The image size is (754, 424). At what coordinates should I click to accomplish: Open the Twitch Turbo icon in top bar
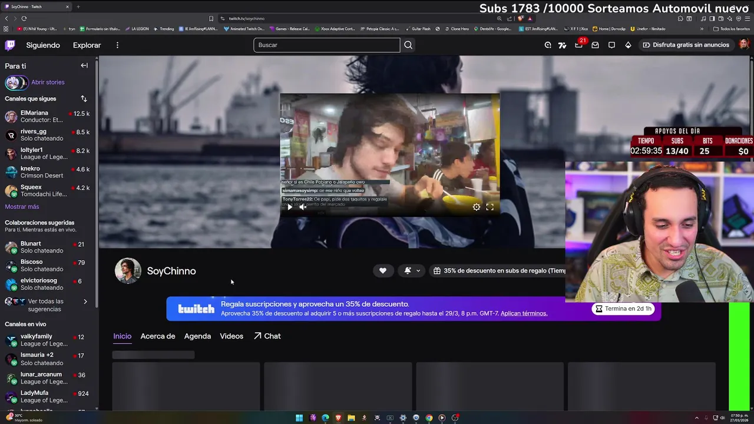click(x=562, y=45)
